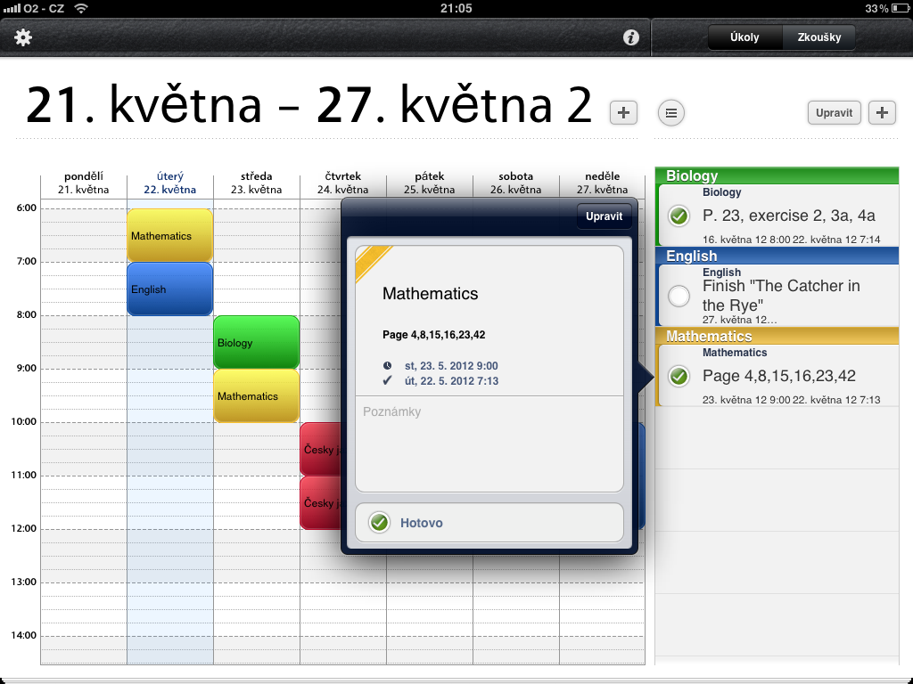Tap the Mathematics section header in task list

(777, 336)
